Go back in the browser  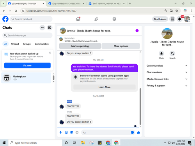(x=4, y=11)
